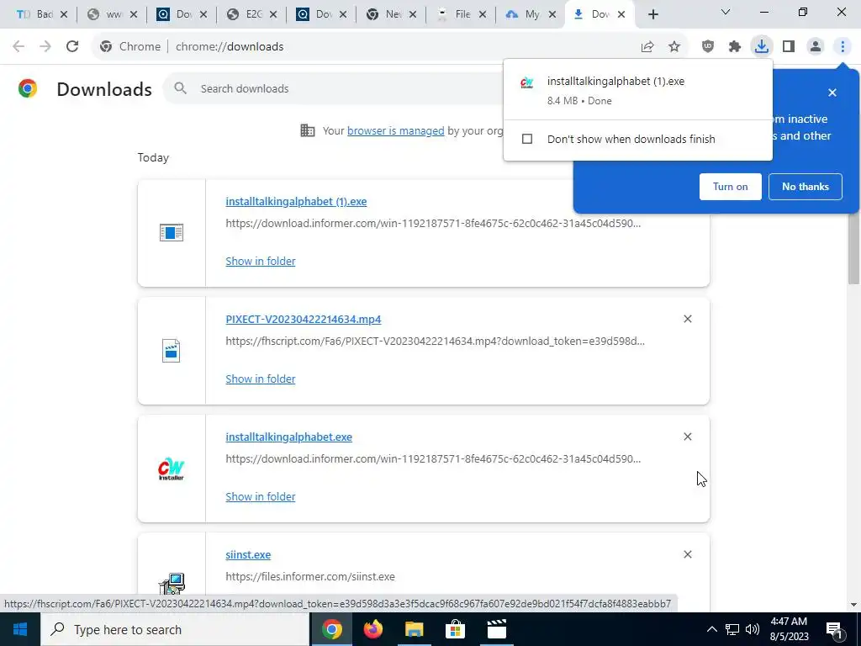Open installtalkingalphabet (1).exe link
The width and height of the screenshot is (861, 646).
(x=296, y=202)
